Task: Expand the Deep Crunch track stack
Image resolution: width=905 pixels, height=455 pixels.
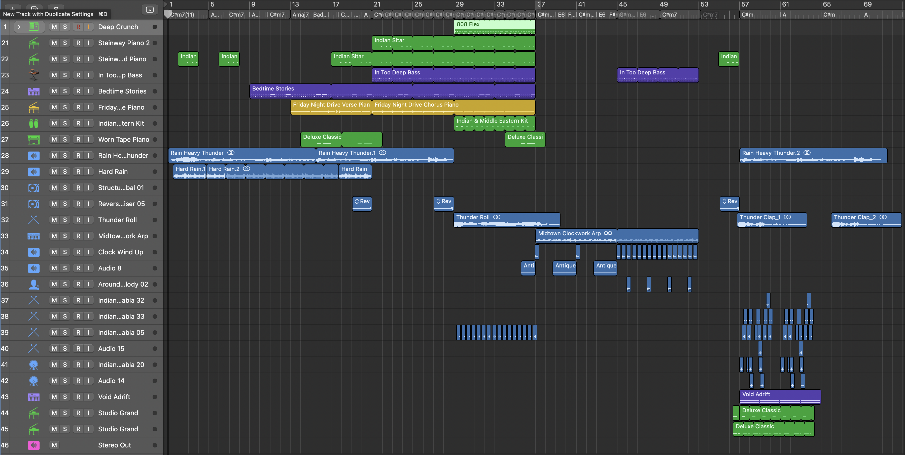Action: click(19, 27)
